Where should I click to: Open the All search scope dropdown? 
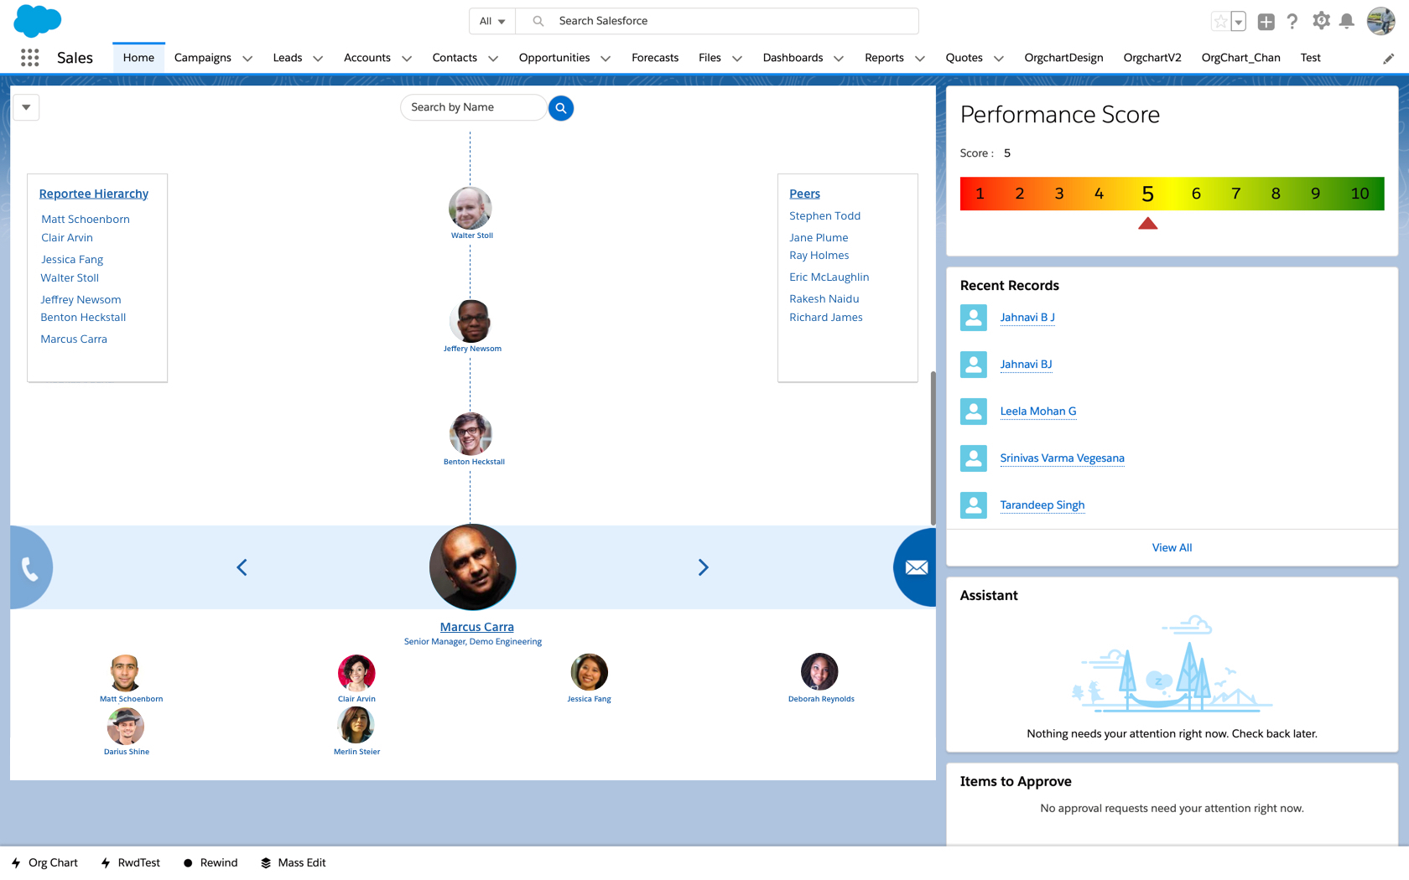pyautogui.click(x=492, y=21)
